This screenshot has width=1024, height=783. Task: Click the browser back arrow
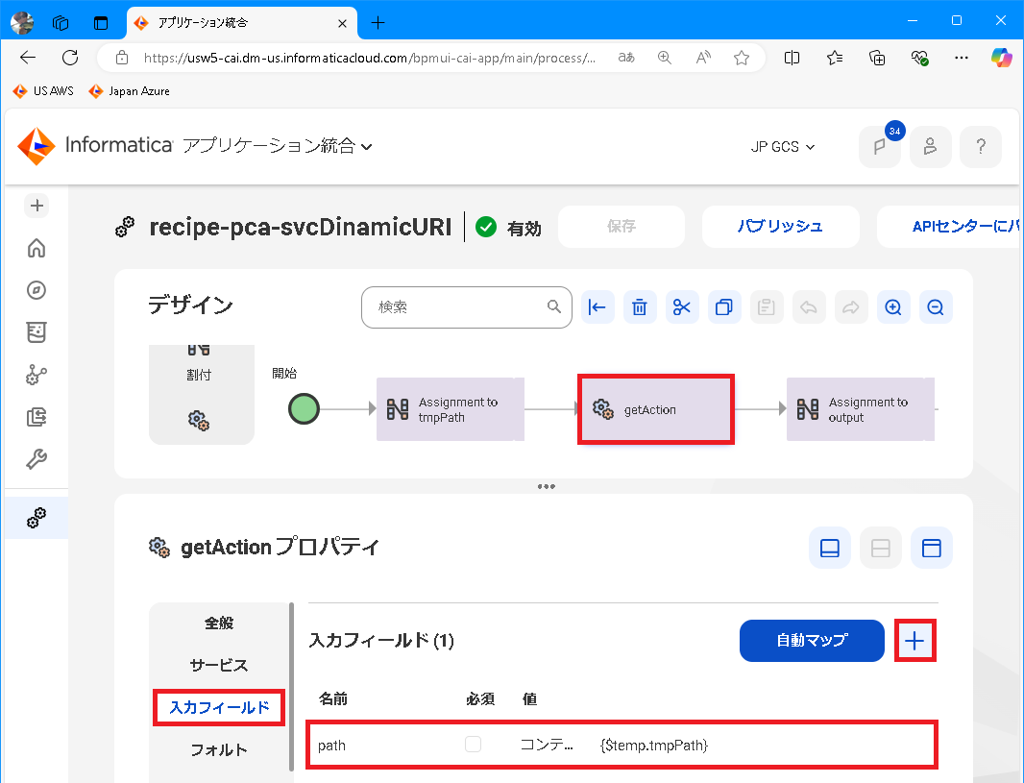point(28,58)
